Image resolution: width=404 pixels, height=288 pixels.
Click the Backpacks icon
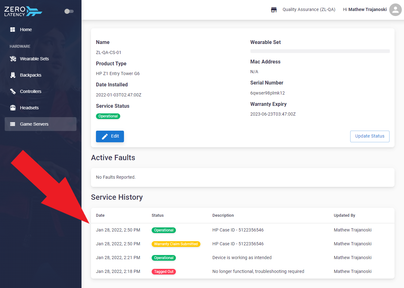[13, 75]
